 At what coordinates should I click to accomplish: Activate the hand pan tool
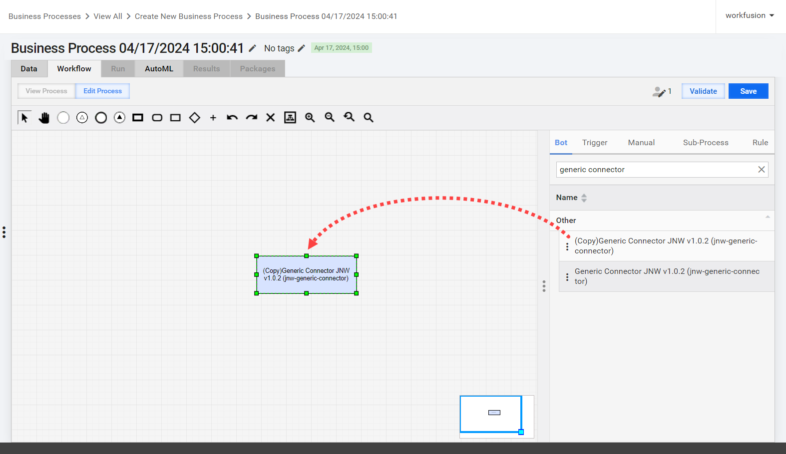tap(44, 118)
